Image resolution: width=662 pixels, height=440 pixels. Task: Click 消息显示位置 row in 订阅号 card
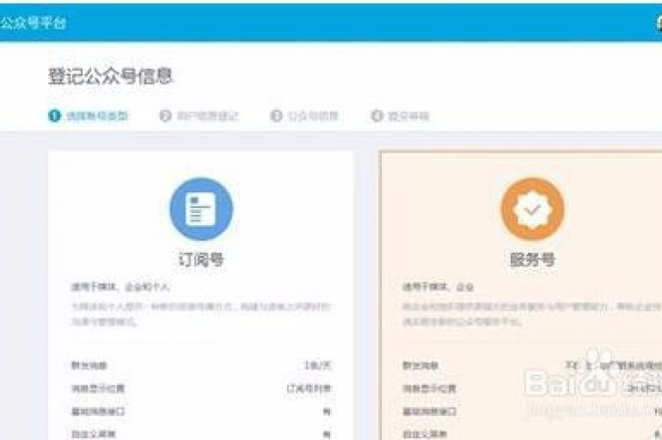201,388
